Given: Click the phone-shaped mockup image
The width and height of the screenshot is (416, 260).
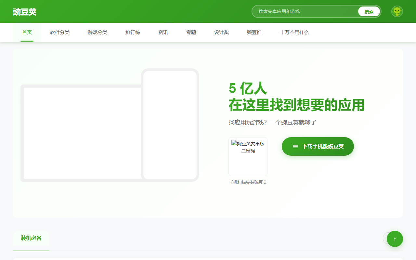Looking at the screenshot, I should 170,125.
